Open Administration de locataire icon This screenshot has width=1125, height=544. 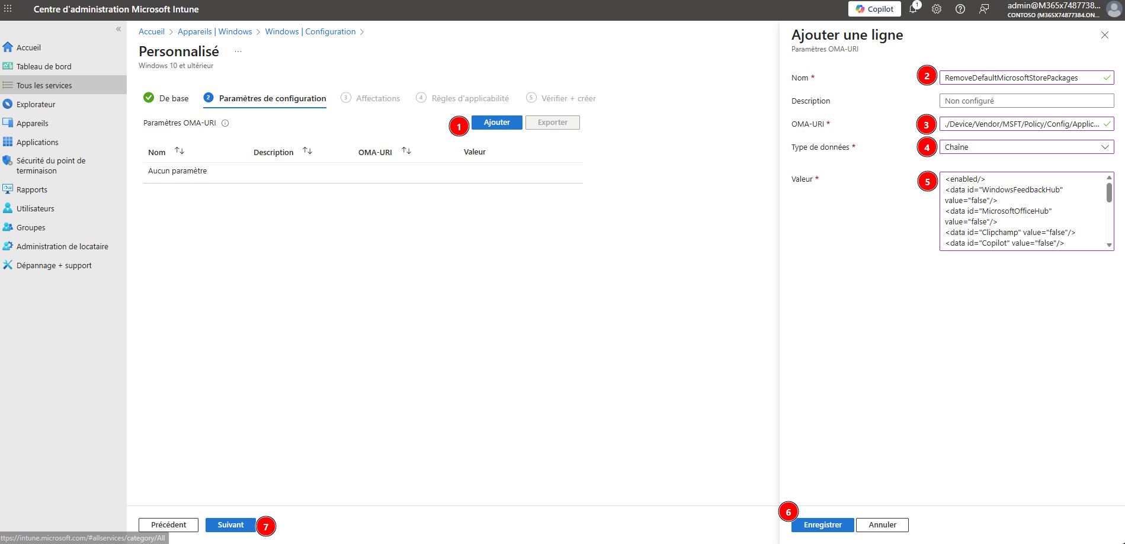point(8,246)
